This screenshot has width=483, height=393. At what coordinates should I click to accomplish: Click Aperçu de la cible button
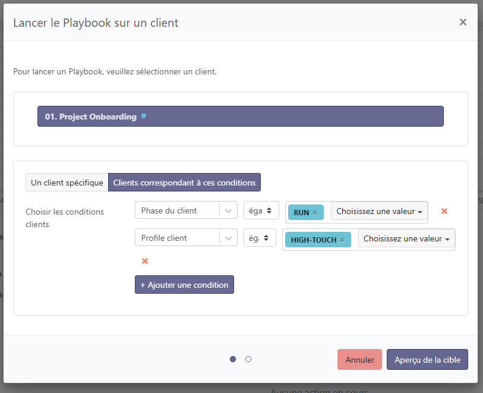coord(427,360)
